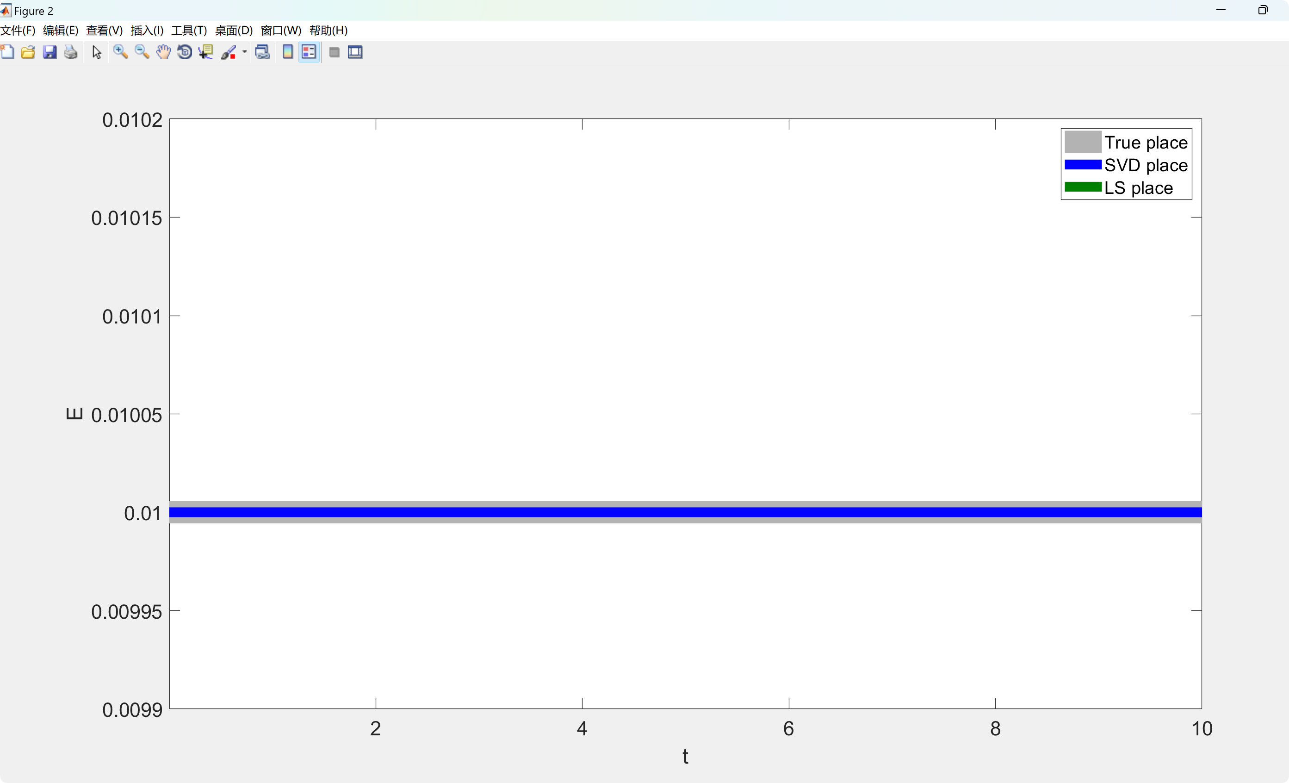Image resolution: width=1289 pixels, height=783 pixels.
Task: Open the 插入(I) menu
Action: click(x=147, y=31)
